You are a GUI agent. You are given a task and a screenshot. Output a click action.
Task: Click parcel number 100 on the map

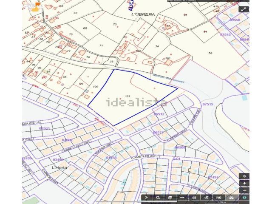tap(95, 87)
